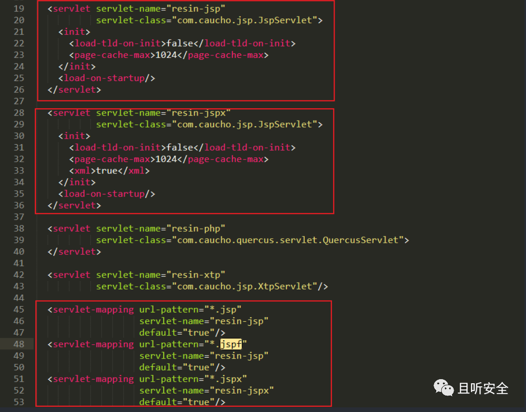Click line number 48 in the gutter
Screen dimensions: 526x412
19,344
